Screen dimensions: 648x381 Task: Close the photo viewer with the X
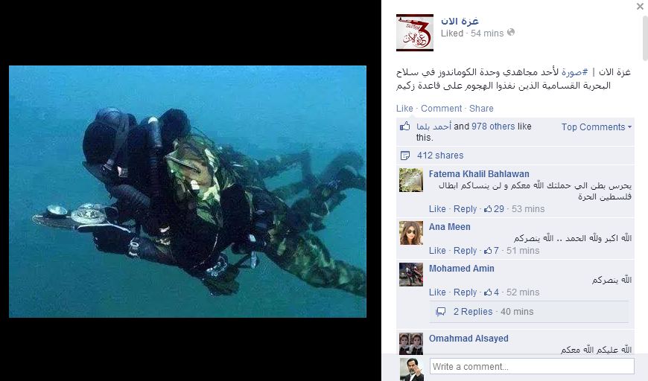tap(640, 7)
